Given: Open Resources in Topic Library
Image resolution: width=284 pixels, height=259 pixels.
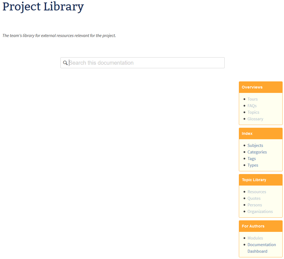Looking at the screenshot, I should click(257, 192).
